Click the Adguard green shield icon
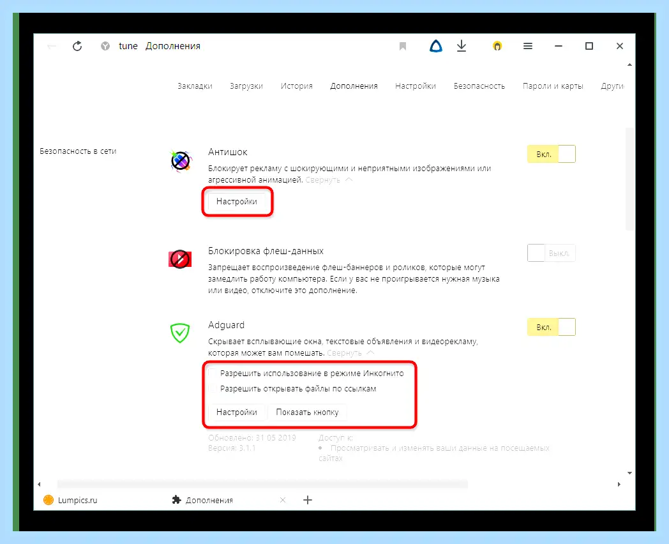Image resolution: width=669 pixels, height=544 pixels. pyautogui.click(x=180, y=333)
